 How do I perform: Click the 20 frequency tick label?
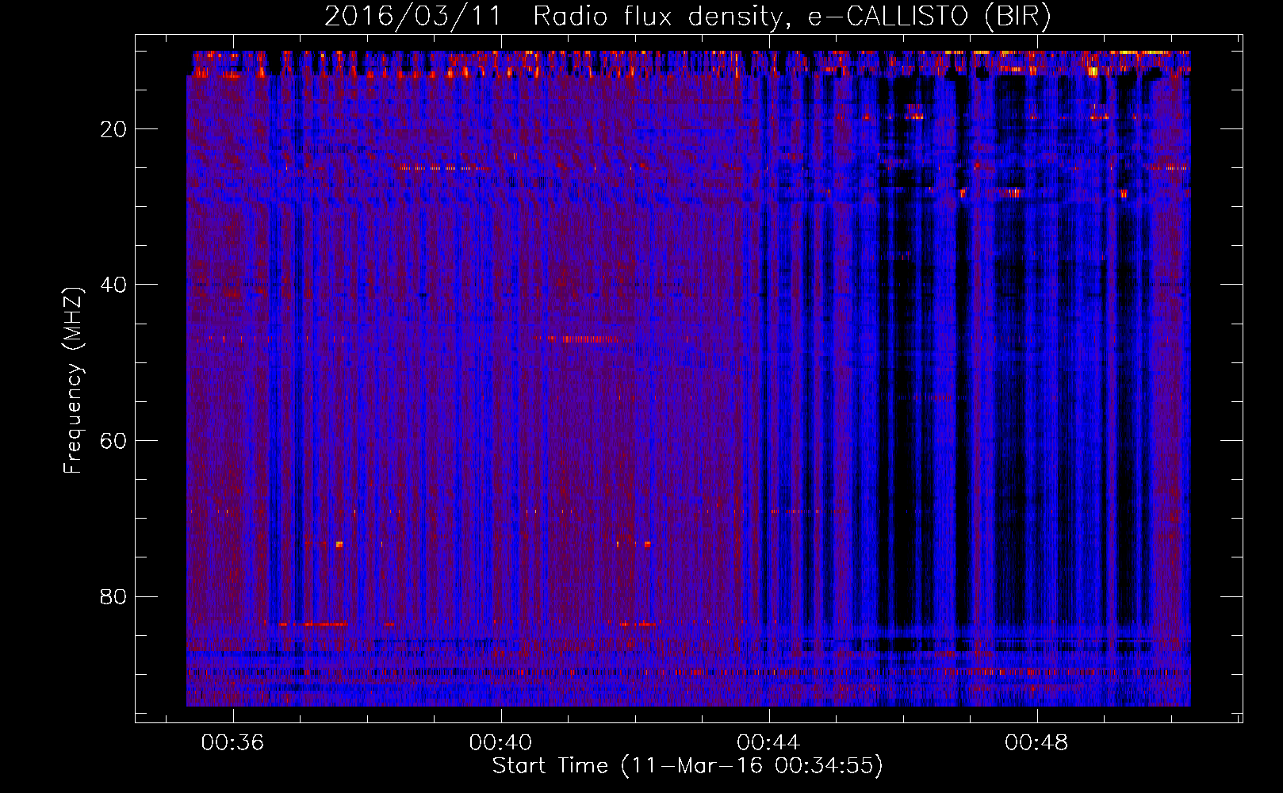click(x=113, y=129)
